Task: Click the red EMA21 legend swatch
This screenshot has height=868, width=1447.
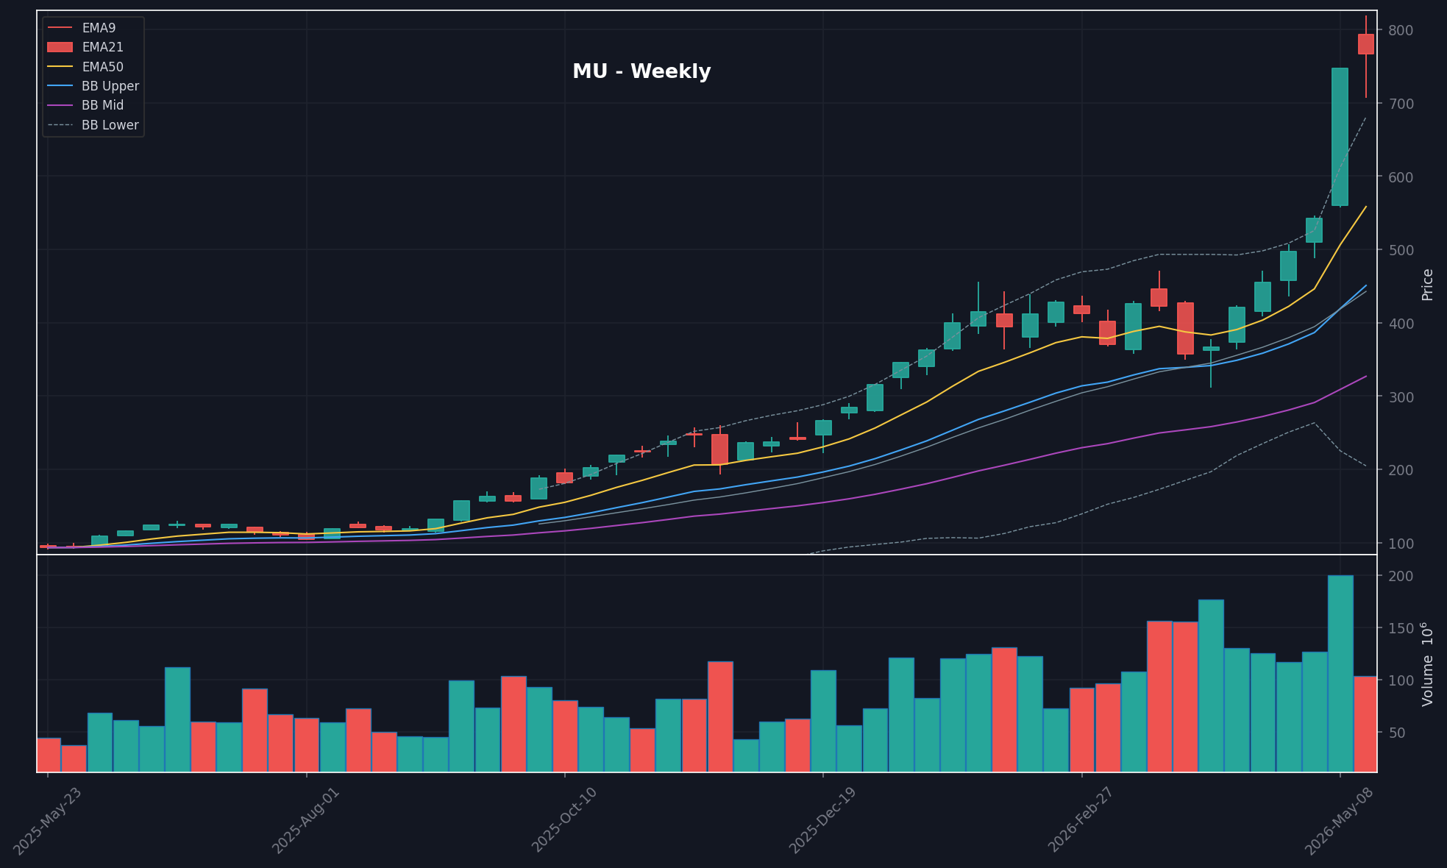Action: 60,47
